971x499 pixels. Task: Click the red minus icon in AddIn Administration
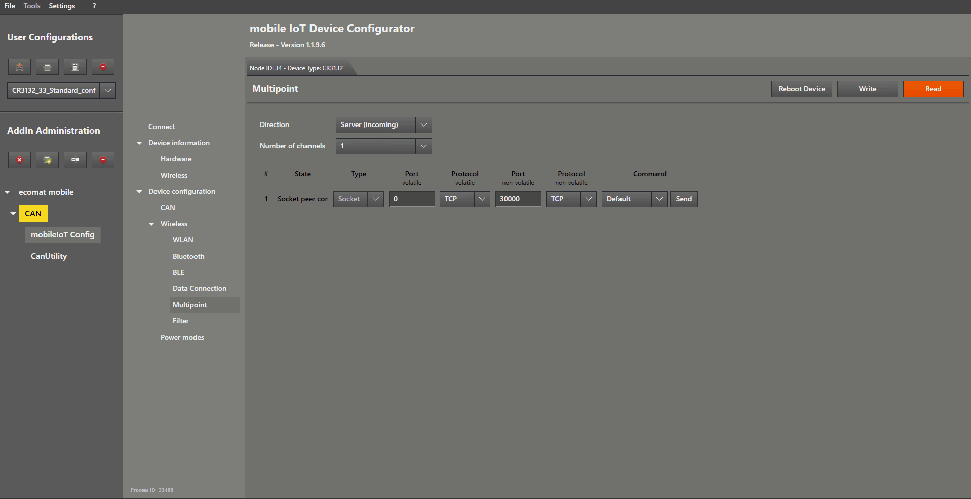pyautogui.click(x=103, y=160)
